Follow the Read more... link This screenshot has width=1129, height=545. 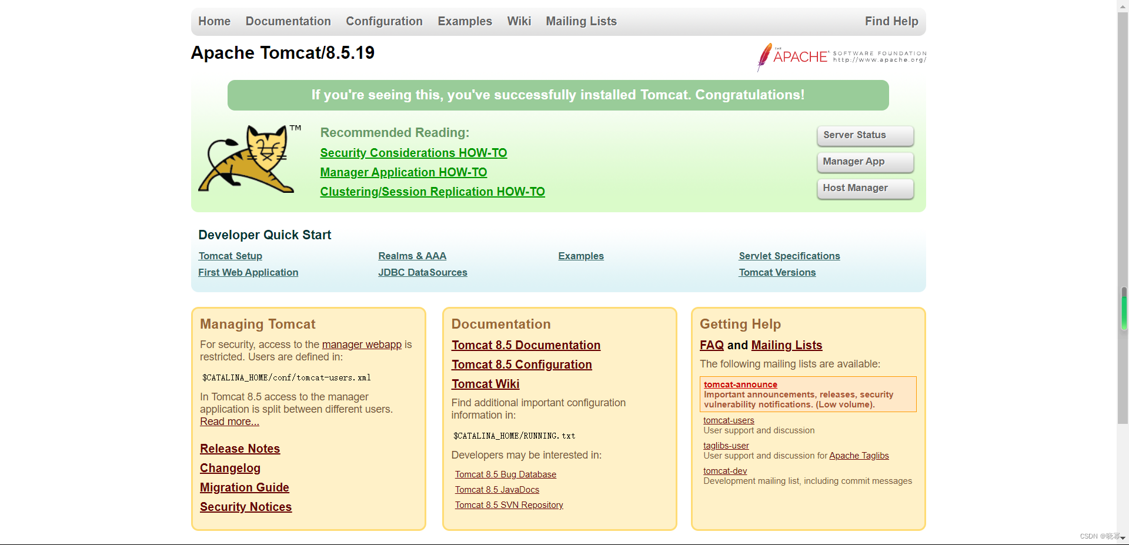pyautogui.click(x=229, y=422)
